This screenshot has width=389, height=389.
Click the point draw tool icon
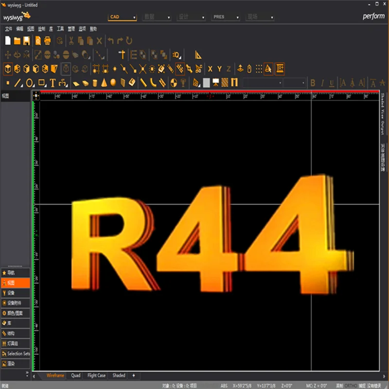pos(8,83)
